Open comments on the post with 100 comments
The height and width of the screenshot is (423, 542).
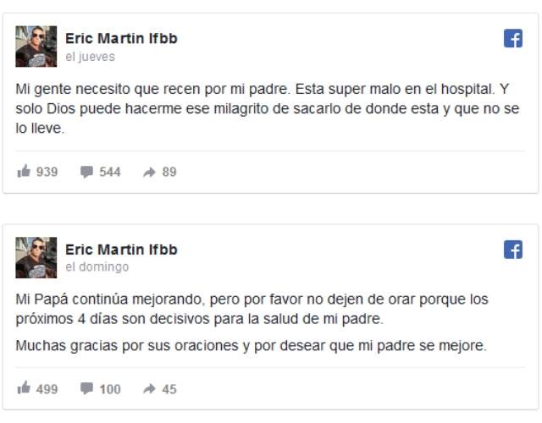(86, 389)
